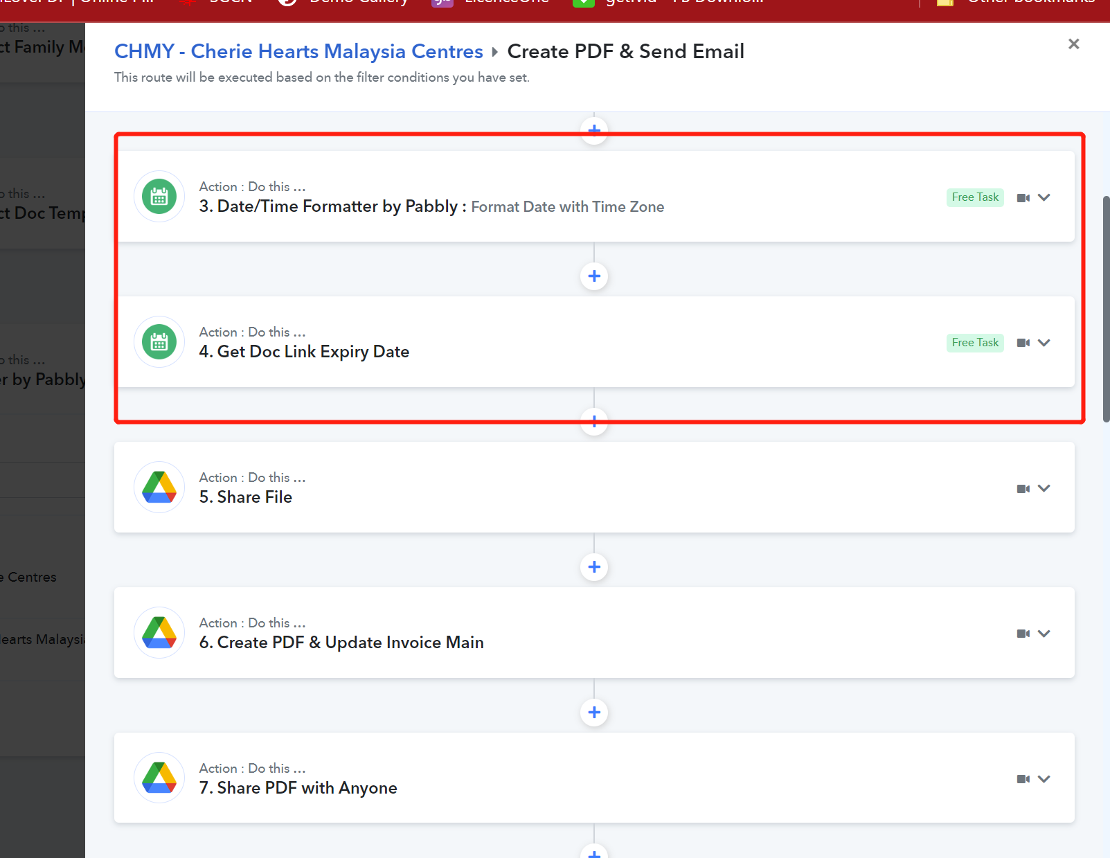Open the video tutorial icon for Share PDF with Anyone

pyautogui.click(x=1023, y=780)
